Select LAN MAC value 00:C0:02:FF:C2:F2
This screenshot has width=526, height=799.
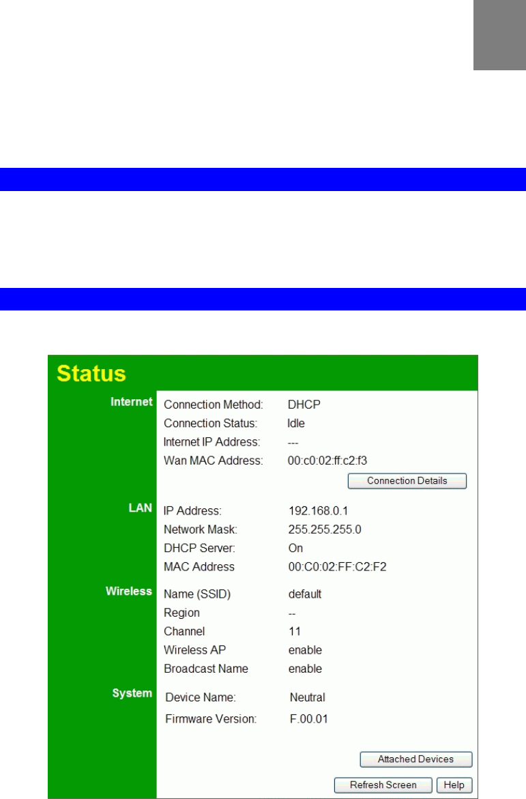[338, 567]
